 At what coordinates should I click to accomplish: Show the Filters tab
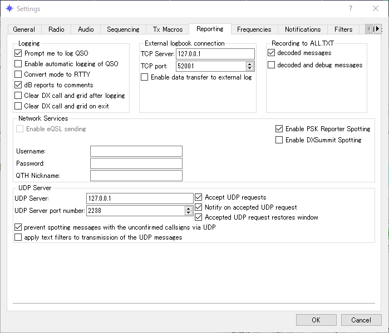click(343, 29)
